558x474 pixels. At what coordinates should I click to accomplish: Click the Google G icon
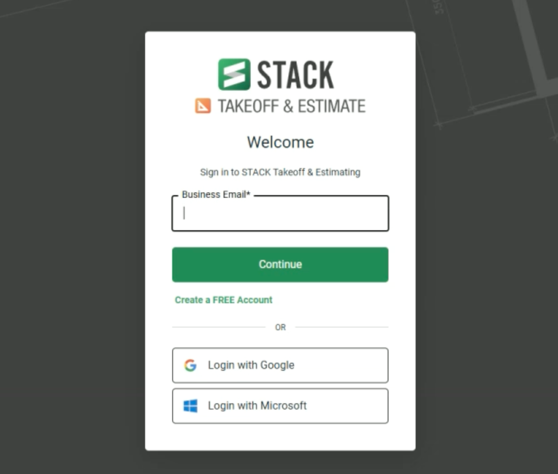pyautogui.click(x=190, y=365)
